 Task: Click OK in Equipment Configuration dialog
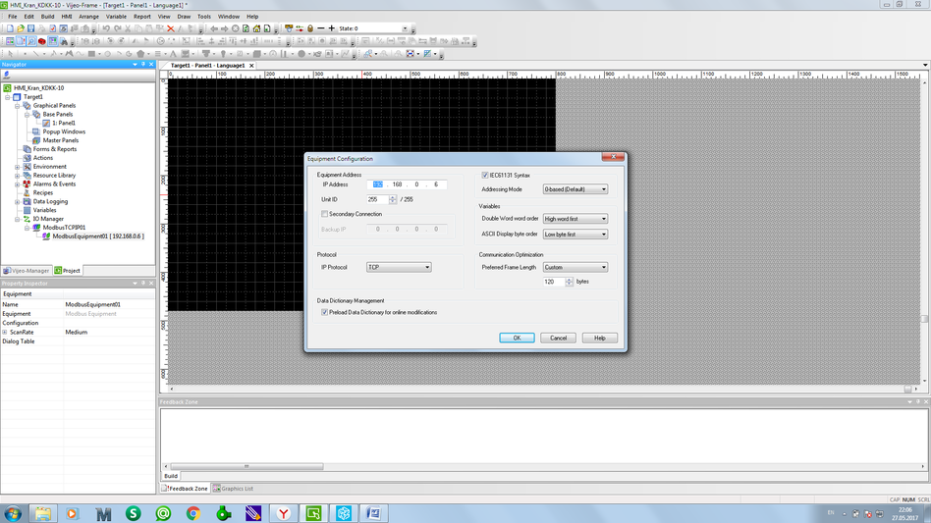click(x=517, y=338)
